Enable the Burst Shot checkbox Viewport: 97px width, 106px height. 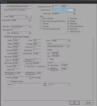25,66
